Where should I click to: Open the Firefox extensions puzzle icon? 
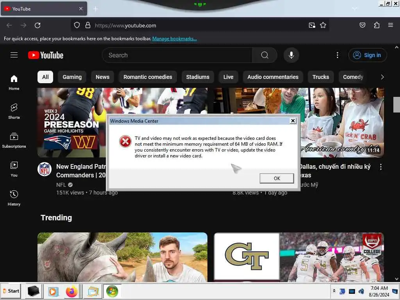click(x=377, y=25)
